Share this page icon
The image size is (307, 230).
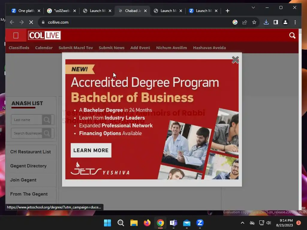[x=245, y=22]
